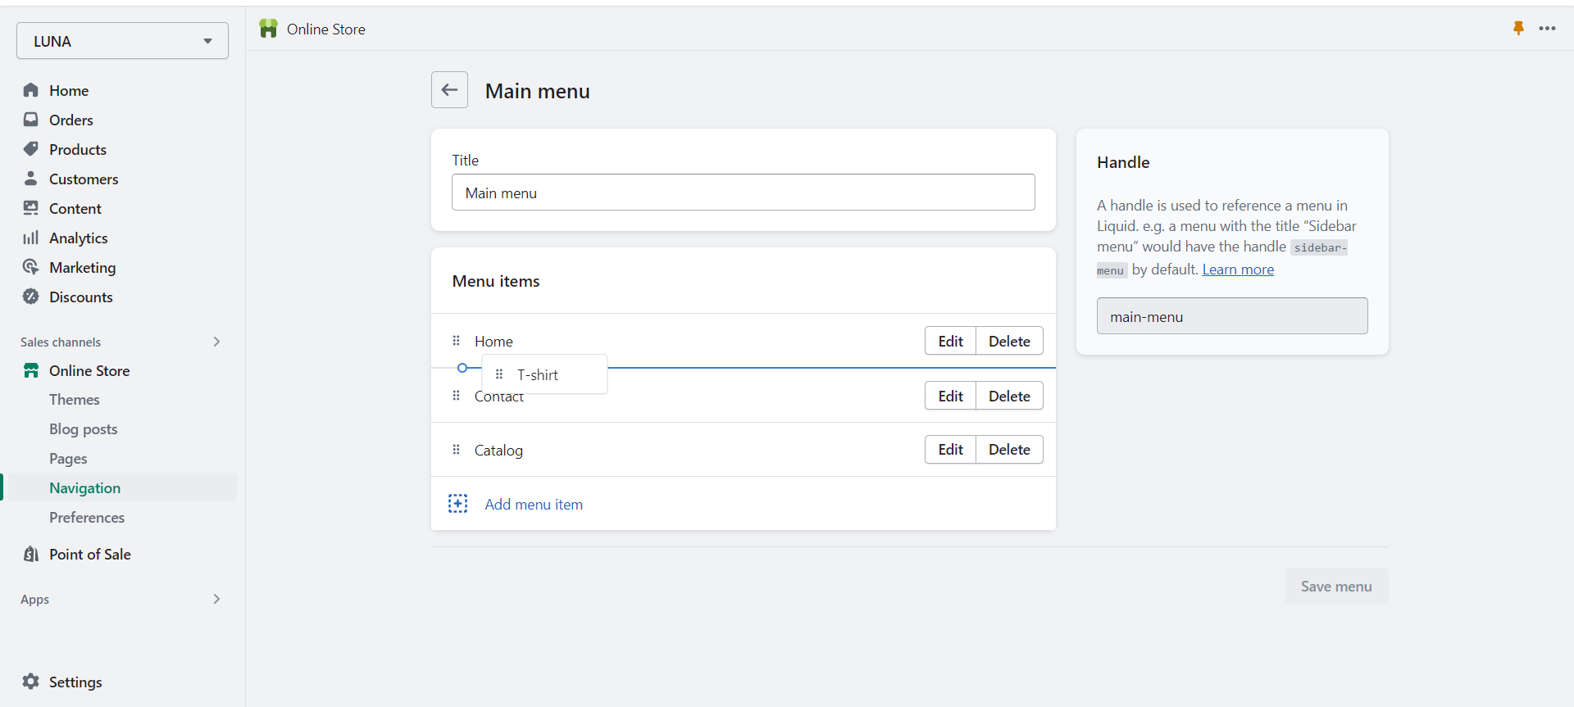The height and width of the screenshot is (707, 1574).
Task: Open Preferences under Online Store
Action: click(87, 517)
